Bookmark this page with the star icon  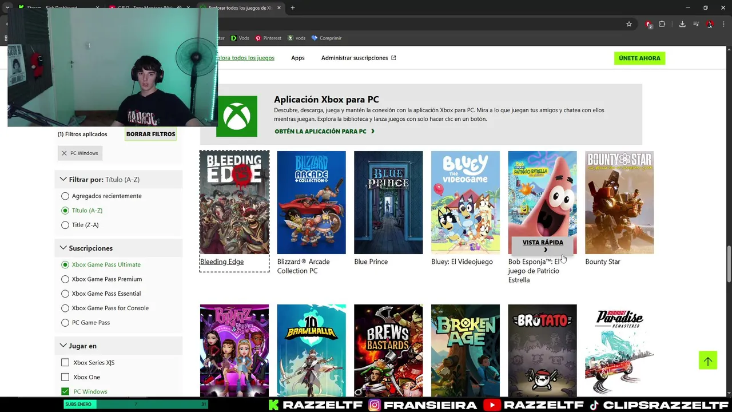(x=629, y=24)
